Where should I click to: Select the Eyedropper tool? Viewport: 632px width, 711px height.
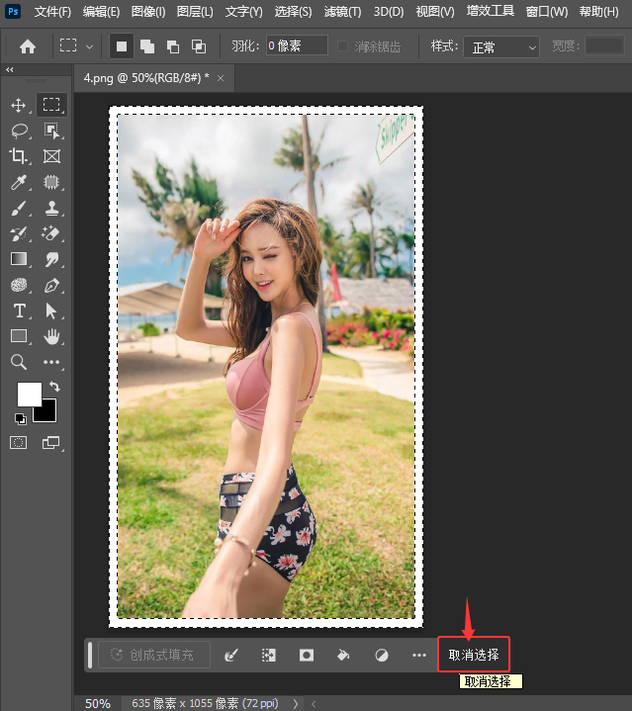click(19, 182)
